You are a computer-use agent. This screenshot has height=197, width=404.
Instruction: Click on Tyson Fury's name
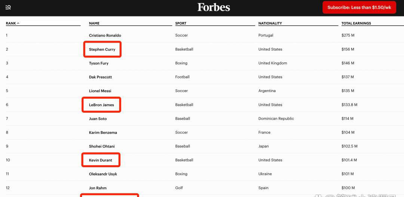pos(99,63)
